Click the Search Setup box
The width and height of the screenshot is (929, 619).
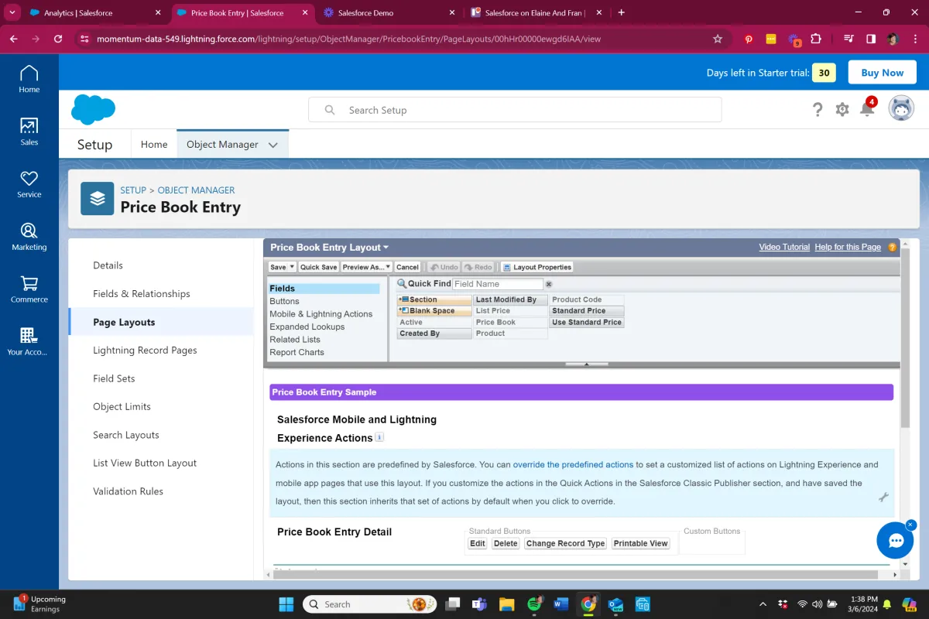(515, 110)
